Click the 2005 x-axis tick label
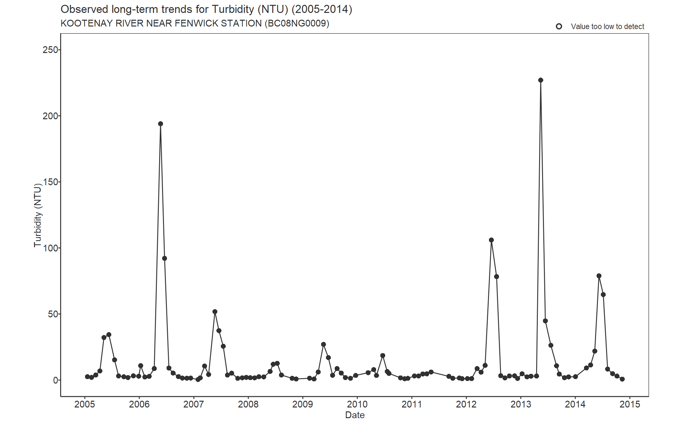The image size is (683, 423). pyautogui.click(x=85, y=404)
